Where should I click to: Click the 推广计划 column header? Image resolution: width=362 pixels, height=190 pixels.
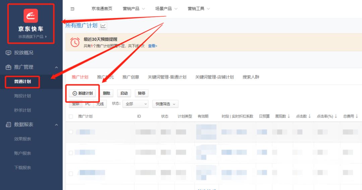[85, 116]
